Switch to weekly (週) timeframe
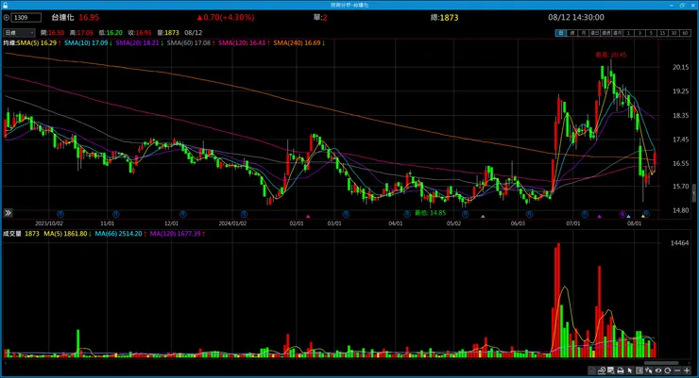The height and width of the screenshot is (378, 699). coord(572,33)
